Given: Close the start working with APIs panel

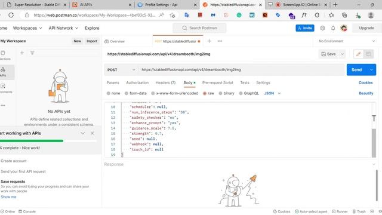Looking at the screenshot, I should pos(92,133).
